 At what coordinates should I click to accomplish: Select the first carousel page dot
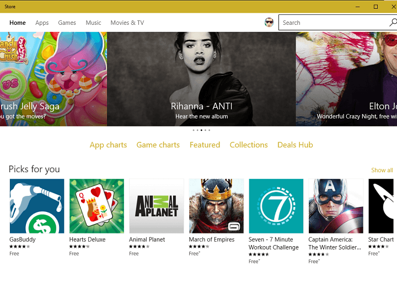194,130
